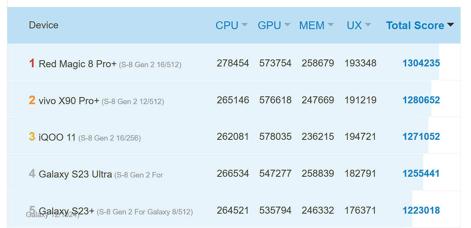471x228 pixels.
Task: Click total score 1255441
Action: click(421, 173)
